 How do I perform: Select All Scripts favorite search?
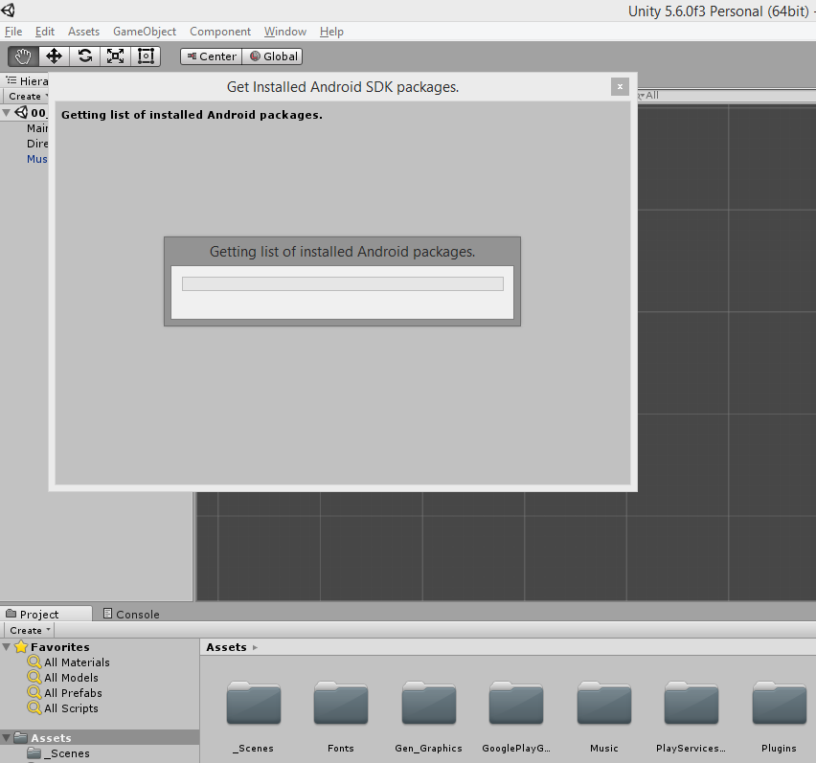[x=63, y=708]
